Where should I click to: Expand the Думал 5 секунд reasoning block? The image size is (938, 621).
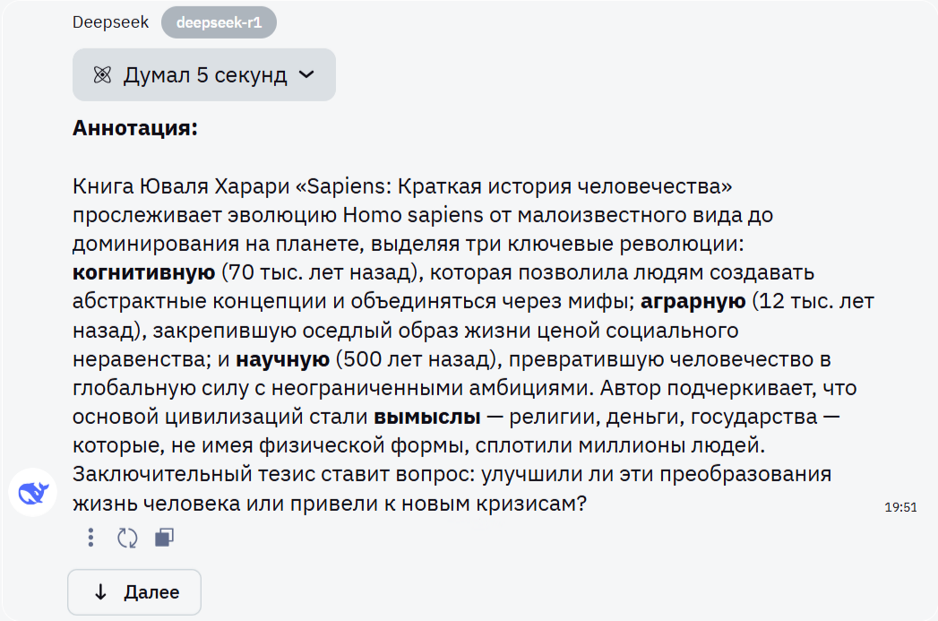pyautogui.click(x=203, y=74)
